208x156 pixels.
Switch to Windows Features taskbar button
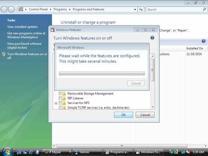coord(148,152)
